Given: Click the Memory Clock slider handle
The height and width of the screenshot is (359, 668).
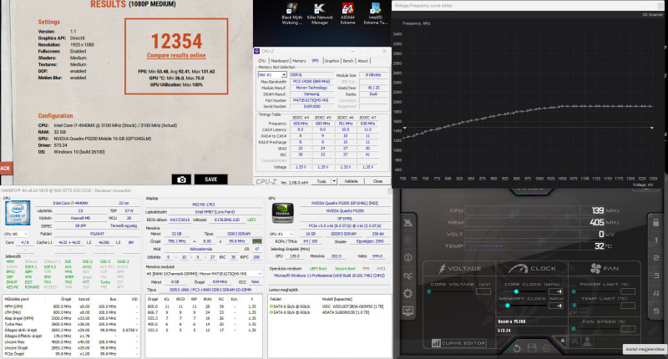Looking at the screenshot, I should [508, 306].
